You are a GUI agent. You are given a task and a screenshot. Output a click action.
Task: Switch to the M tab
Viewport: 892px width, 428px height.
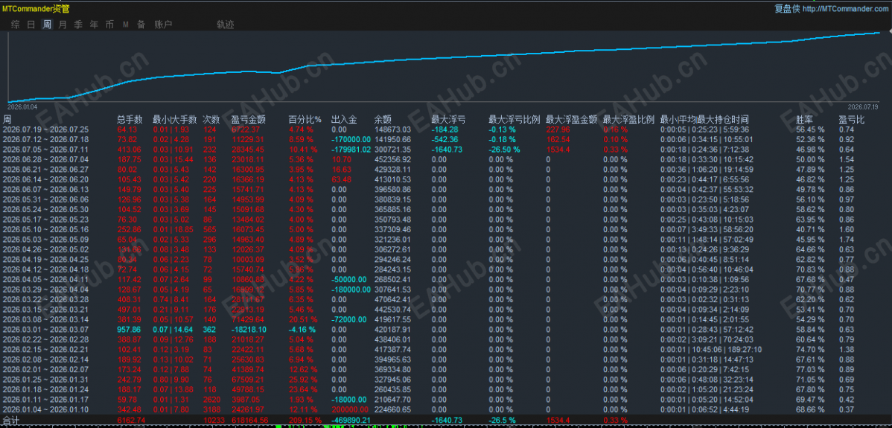click(125, 25)
